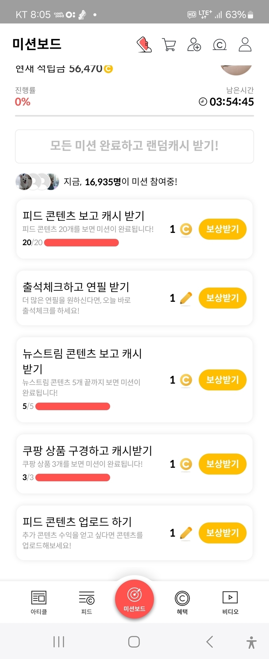
Task: Open the user profile icon
Action: click(245, 44)
